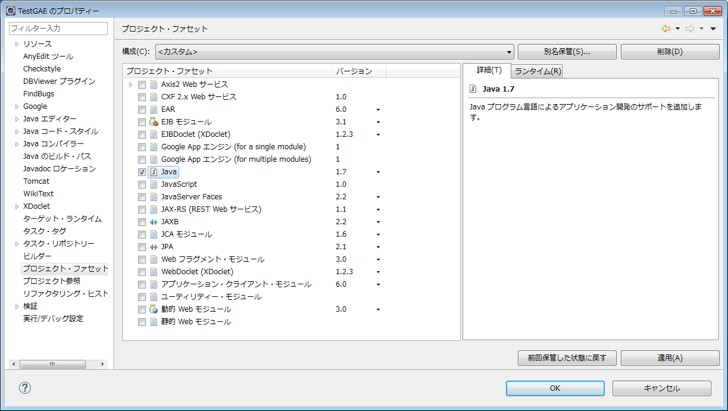Enable the Axis2 Web サービス checkbox
Screen dimensions: 728x411
[142, 84]
